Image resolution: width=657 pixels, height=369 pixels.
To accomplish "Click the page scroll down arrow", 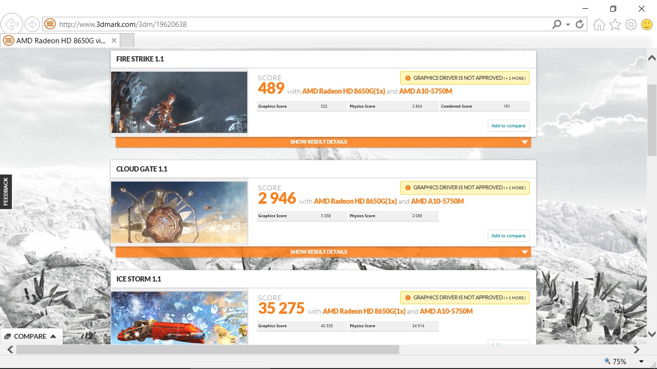I will [652, 334].
